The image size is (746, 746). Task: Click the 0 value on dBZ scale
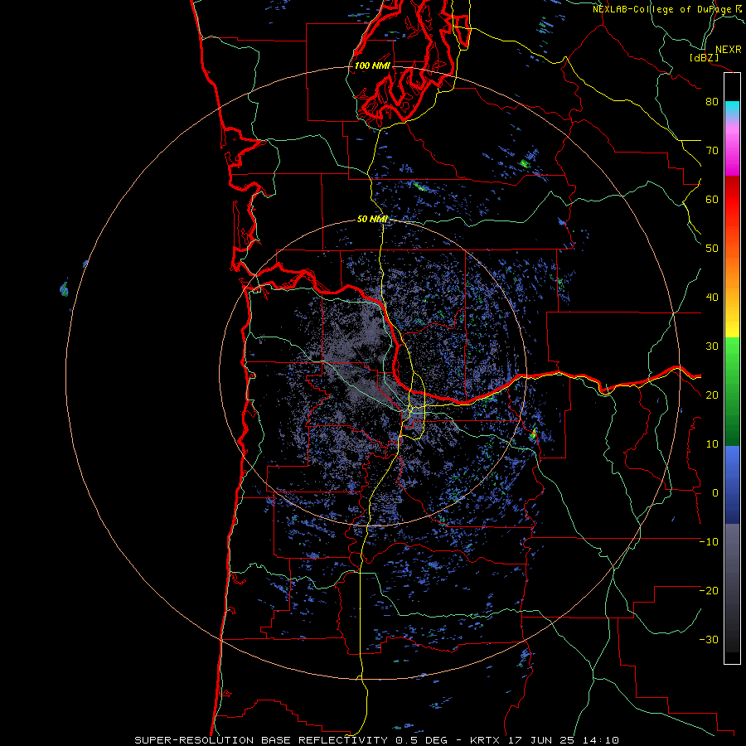coord(715,493)
